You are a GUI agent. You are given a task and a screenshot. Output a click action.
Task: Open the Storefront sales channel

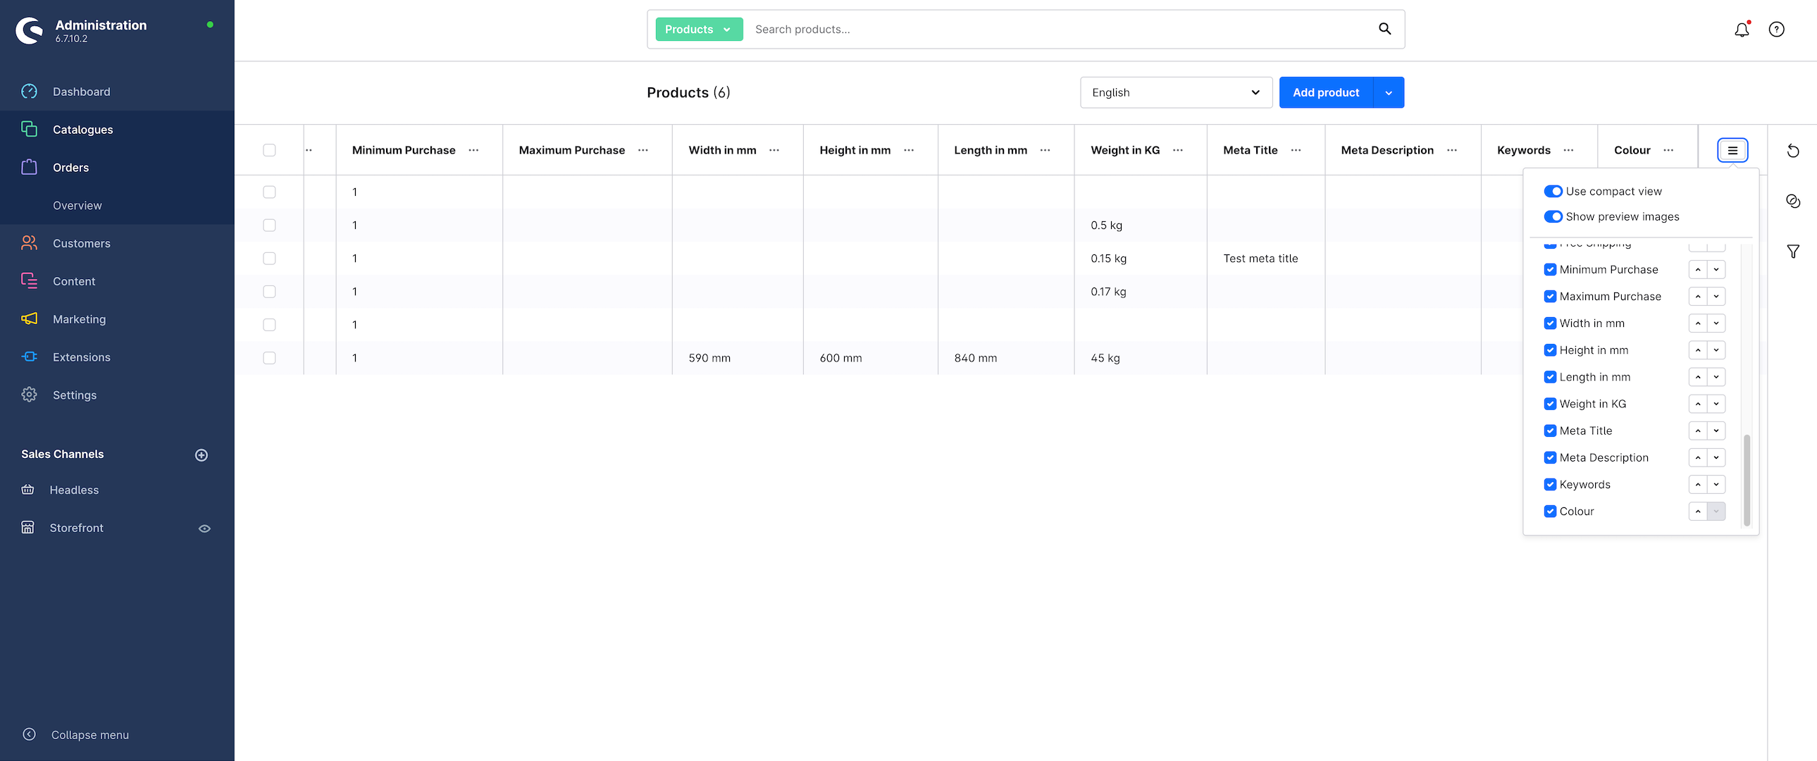tap(76, 528)
